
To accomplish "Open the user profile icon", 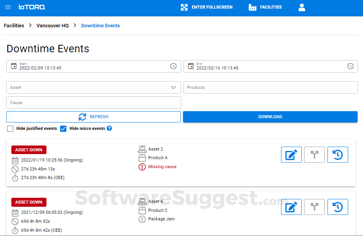I will pos(302,7).
